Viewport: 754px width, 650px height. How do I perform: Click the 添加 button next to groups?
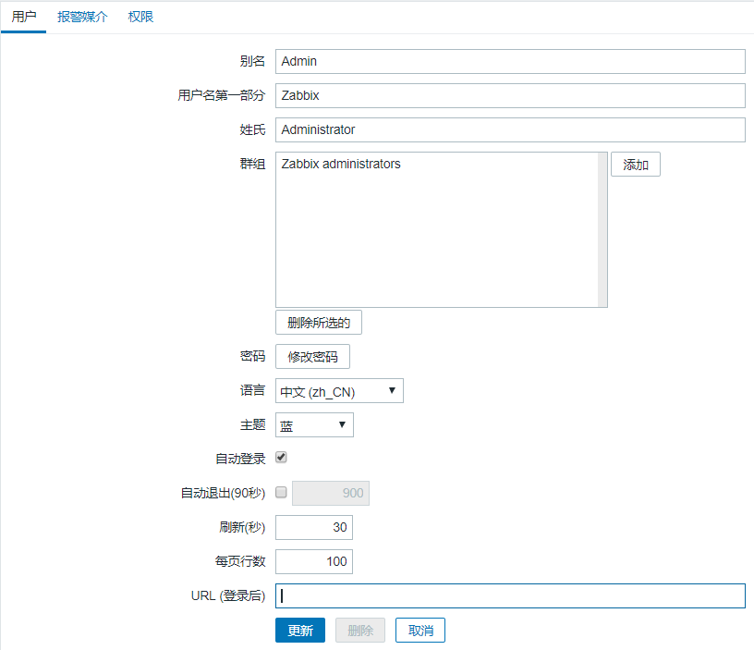point(635,165)
